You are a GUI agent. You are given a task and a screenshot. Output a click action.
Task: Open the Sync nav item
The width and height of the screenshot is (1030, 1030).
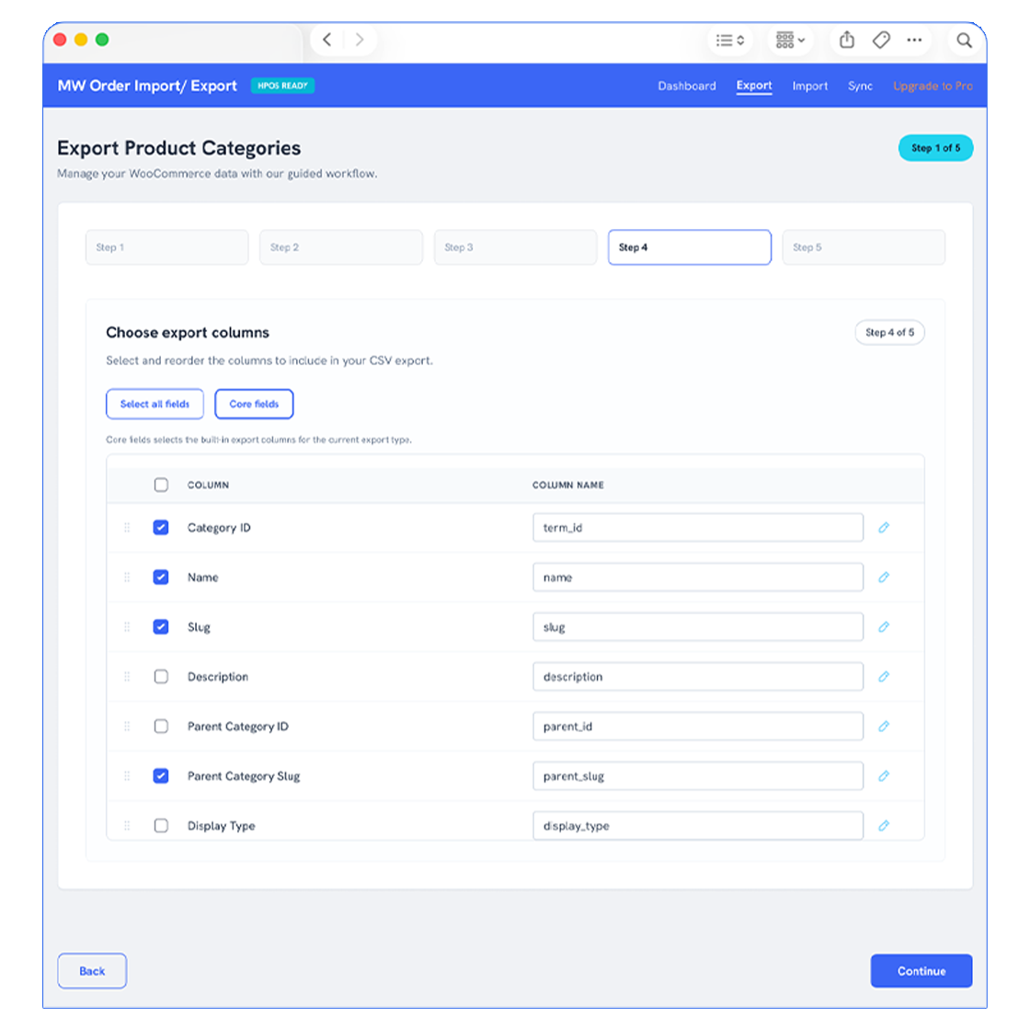860,86
